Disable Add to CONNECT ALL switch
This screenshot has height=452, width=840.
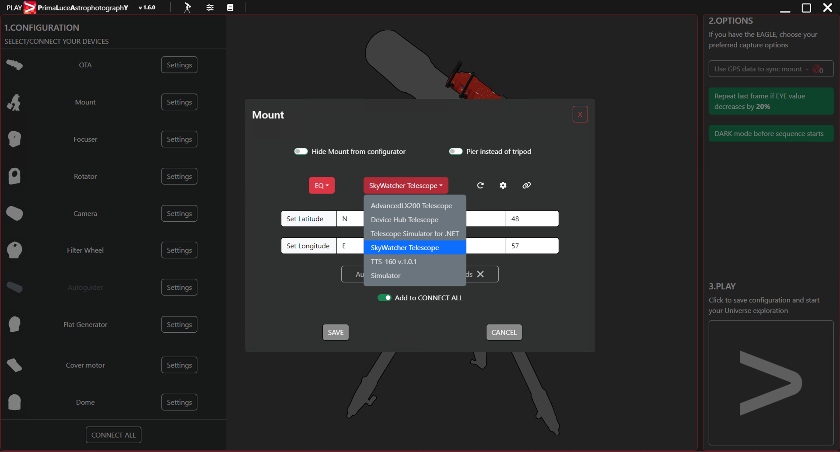pyautogui.click(x=385, y=298)
